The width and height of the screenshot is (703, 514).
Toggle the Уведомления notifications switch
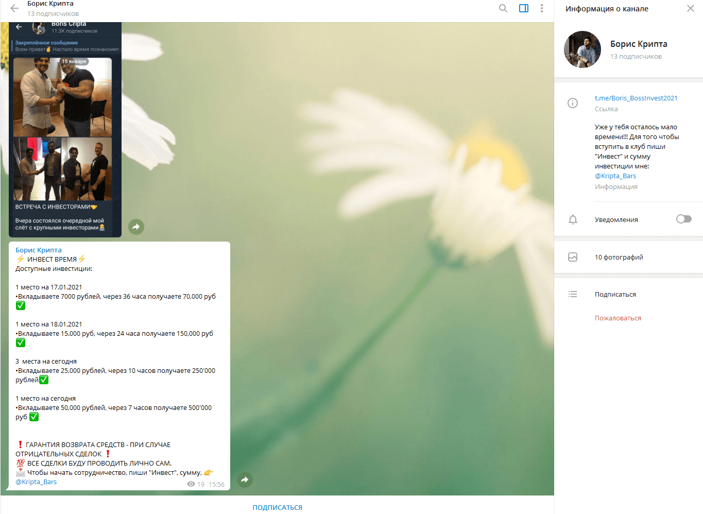point(683,219)
